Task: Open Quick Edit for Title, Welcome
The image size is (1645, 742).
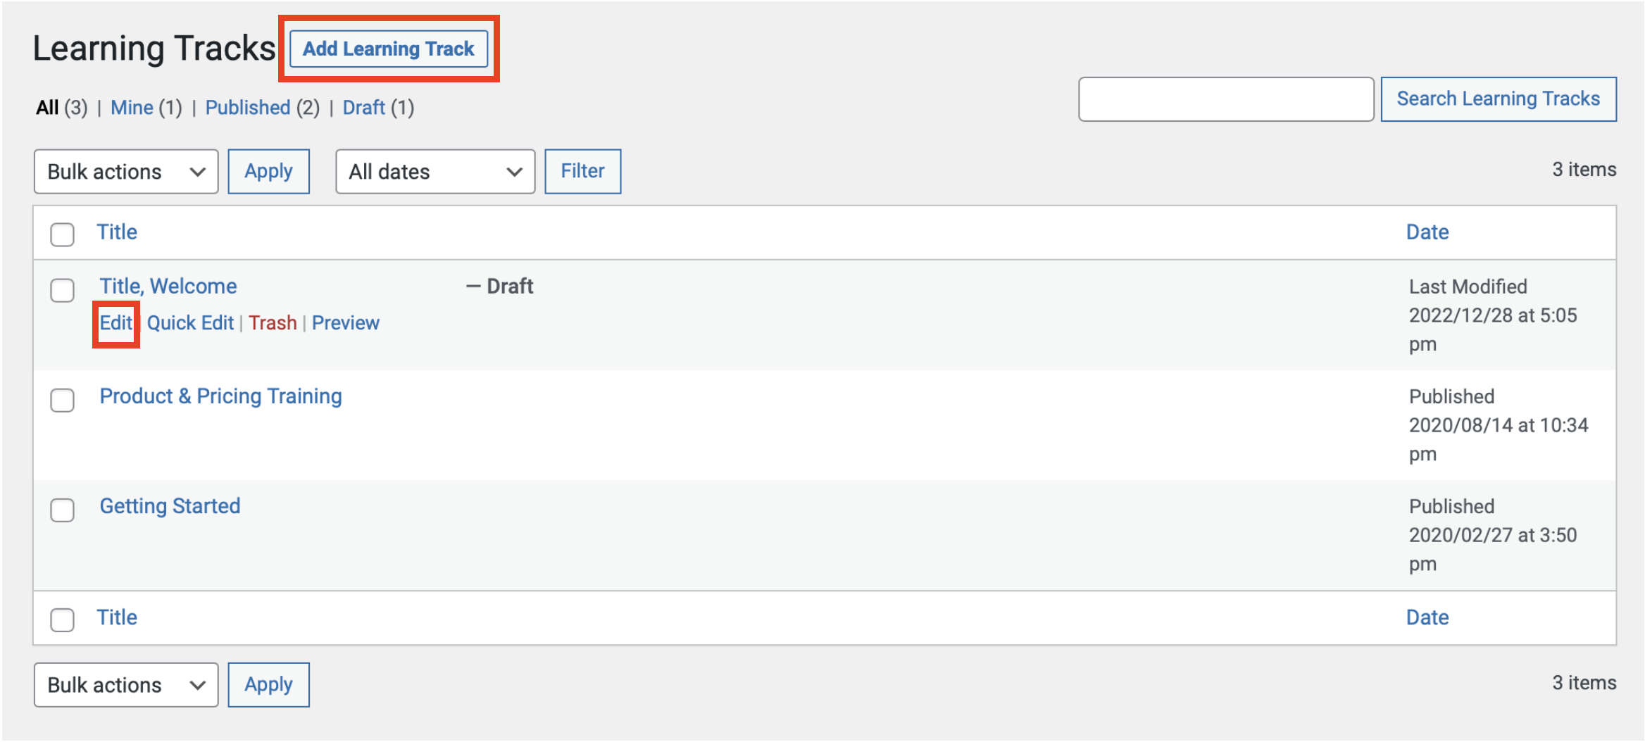Action: coord(190,323)
